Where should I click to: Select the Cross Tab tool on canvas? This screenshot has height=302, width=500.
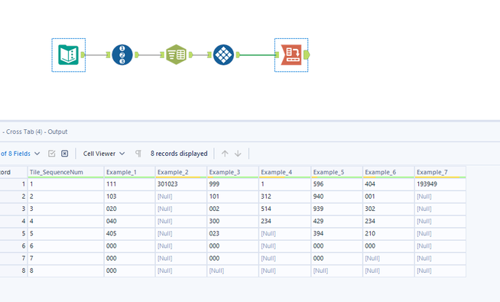[x=223, y=55]
